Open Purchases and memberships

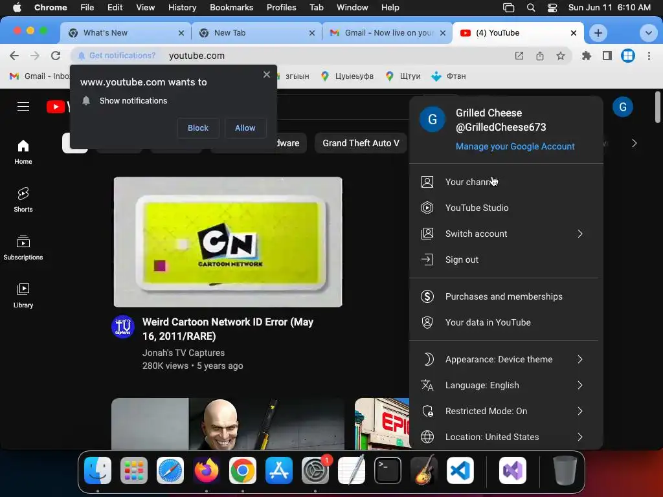click(x=506, y=296)
